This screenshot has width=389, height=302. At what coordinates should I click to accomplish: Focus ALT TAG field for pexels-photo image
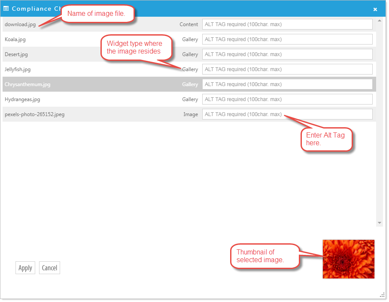click(287, 114)
